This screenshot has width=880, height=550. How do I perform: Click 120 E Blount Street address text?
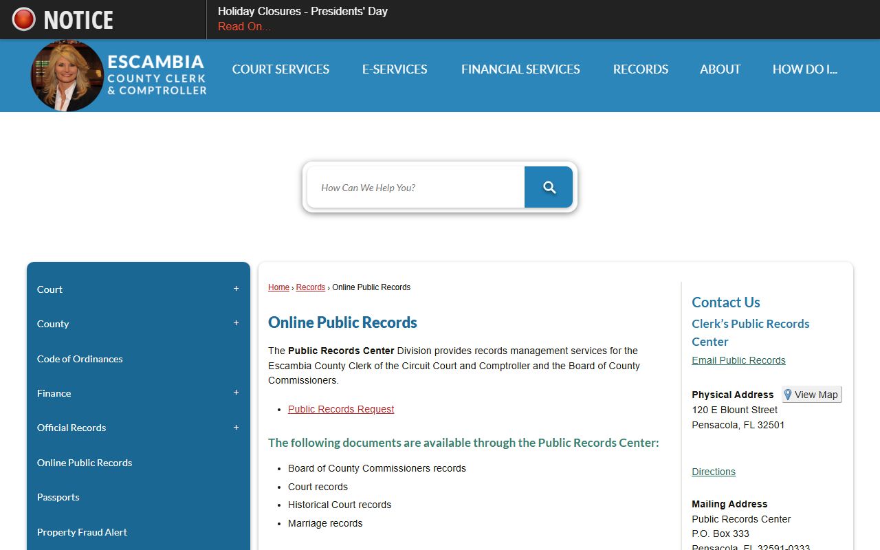coord(735,410)
